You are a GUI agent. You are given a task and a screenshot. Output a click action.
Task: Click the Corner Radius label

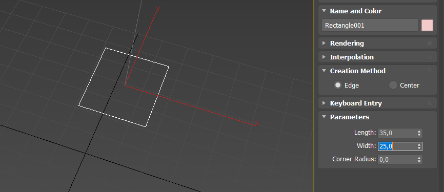pos(354,159)
